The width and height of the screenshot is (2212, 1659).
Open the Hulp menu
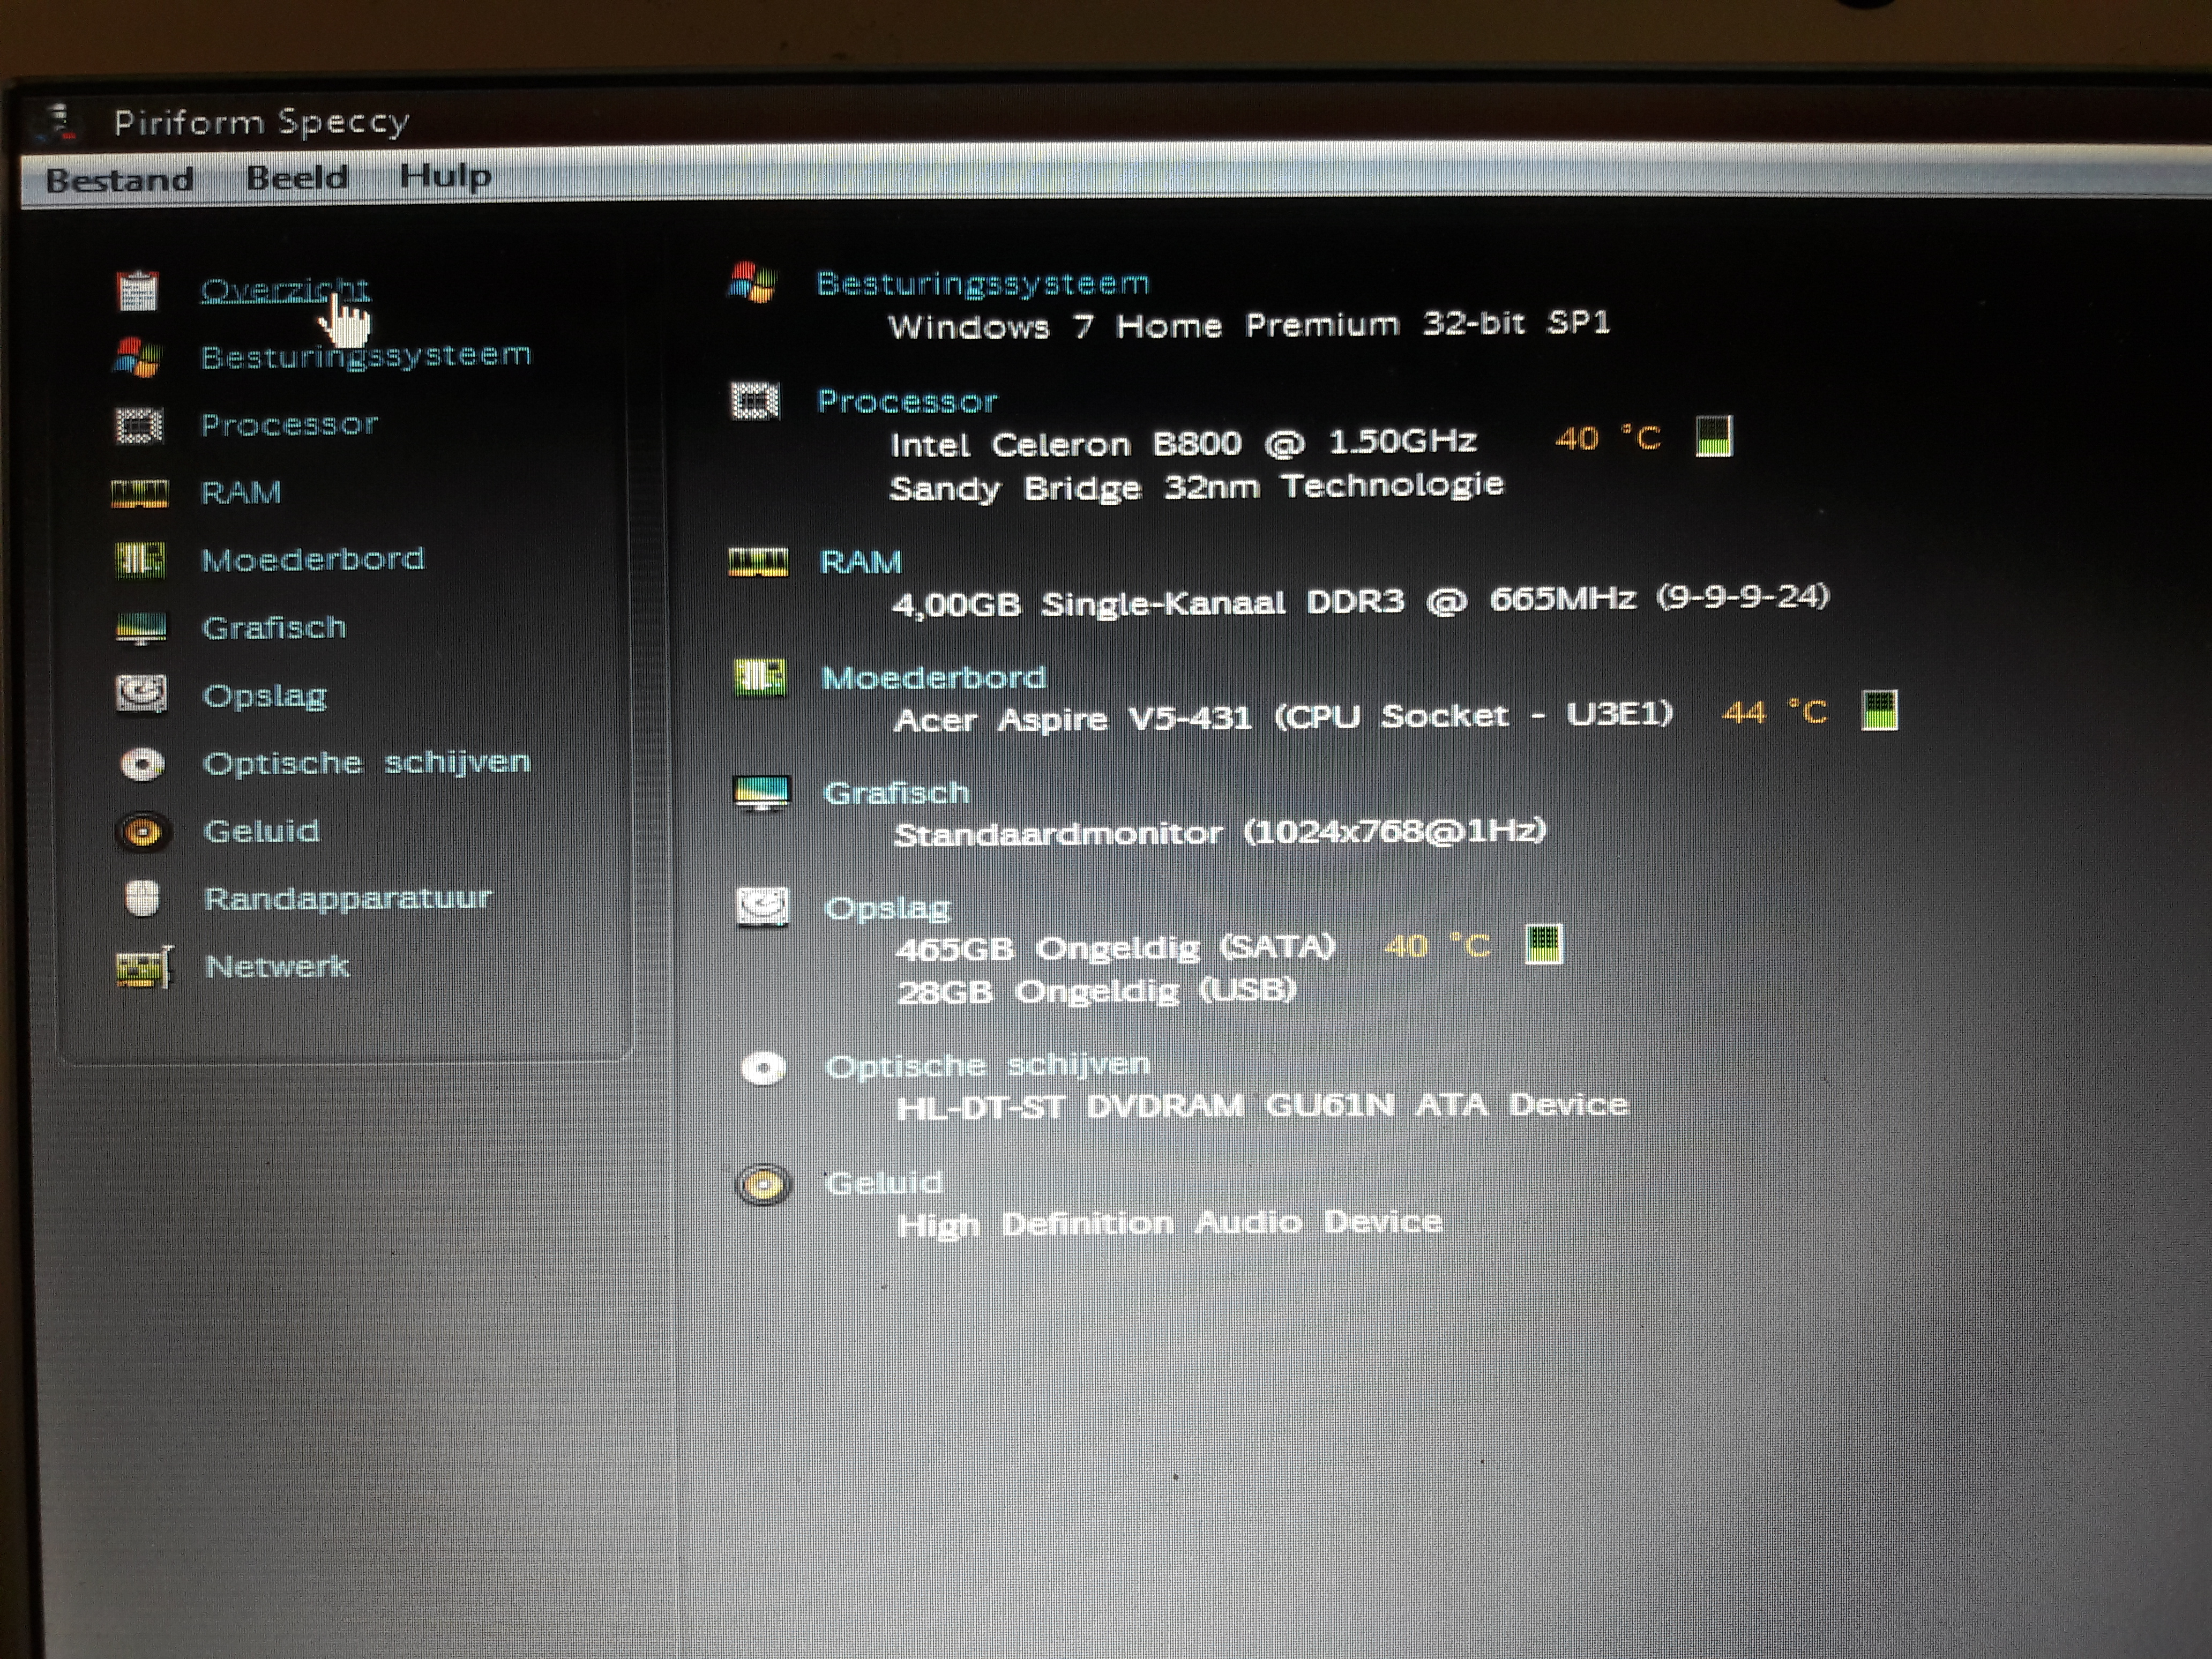click(x=445, y=176)
